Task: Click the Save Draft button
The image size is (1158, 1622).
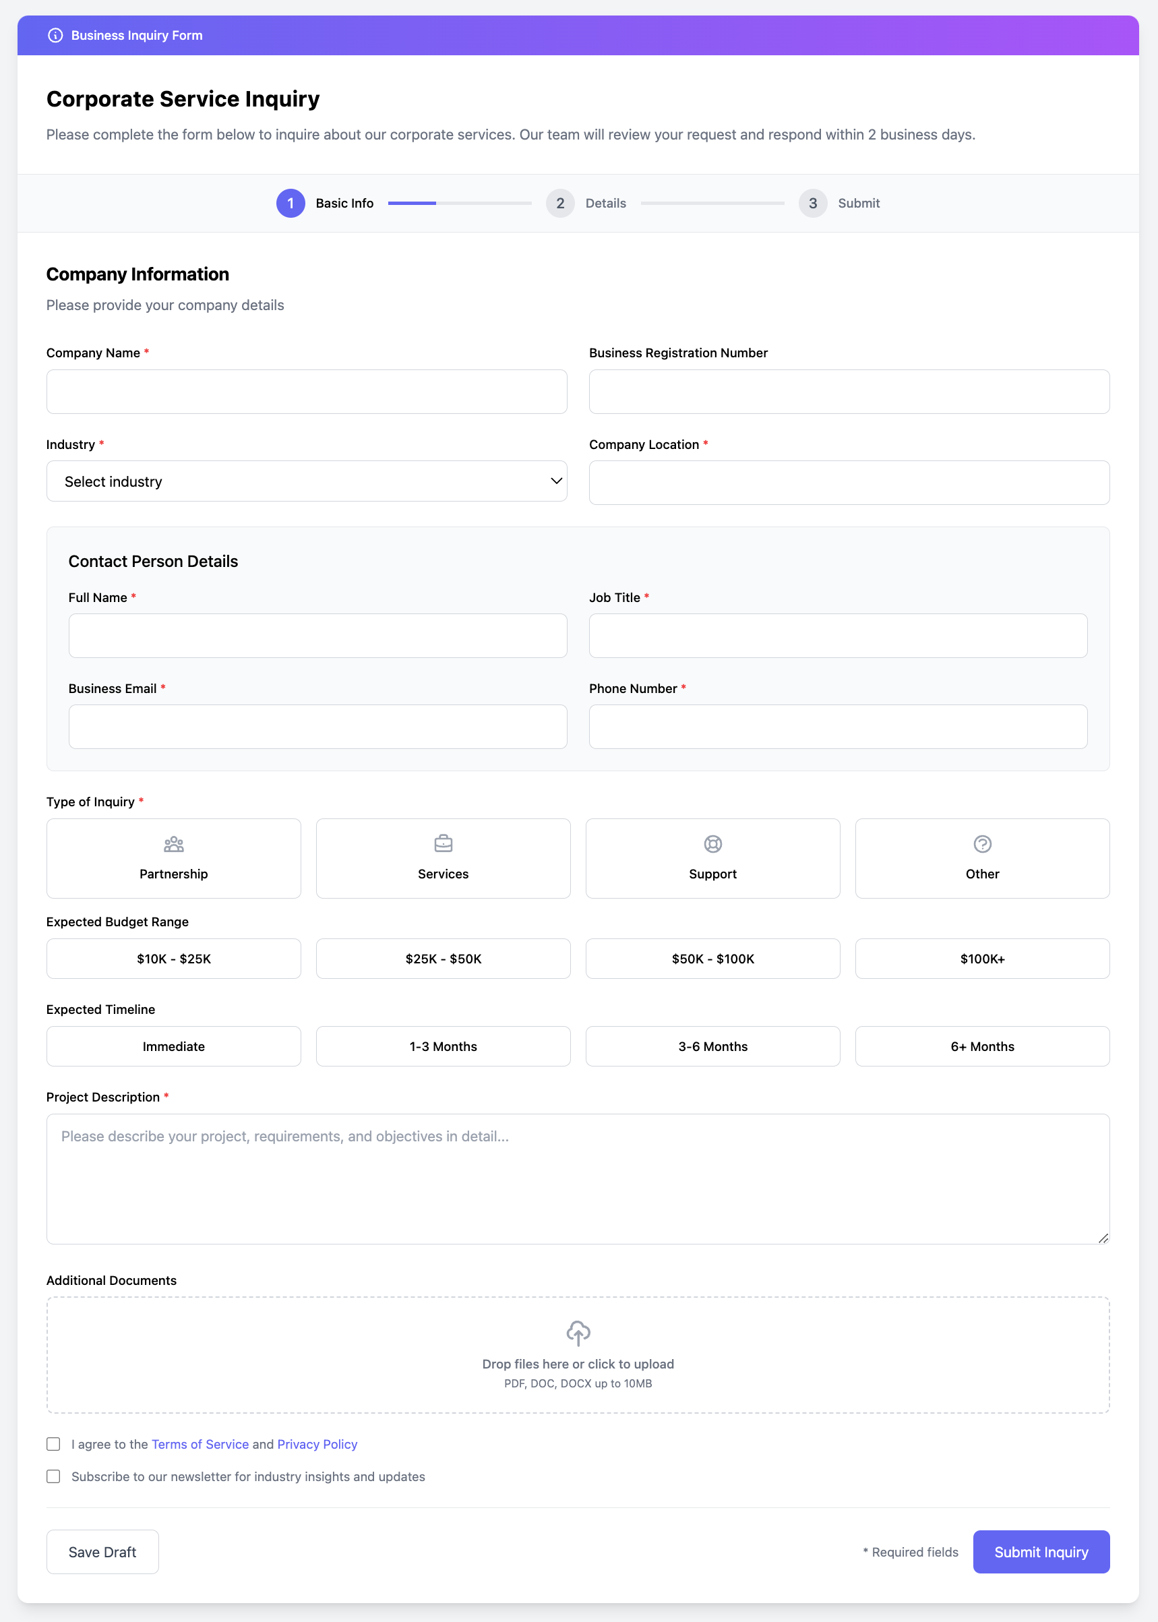Action: 102,1551
